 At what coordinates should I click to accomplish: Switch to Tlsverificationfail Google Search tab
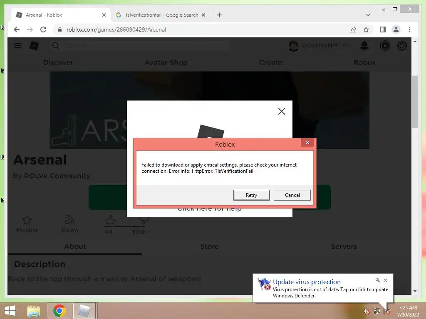[x=161, y=15]
